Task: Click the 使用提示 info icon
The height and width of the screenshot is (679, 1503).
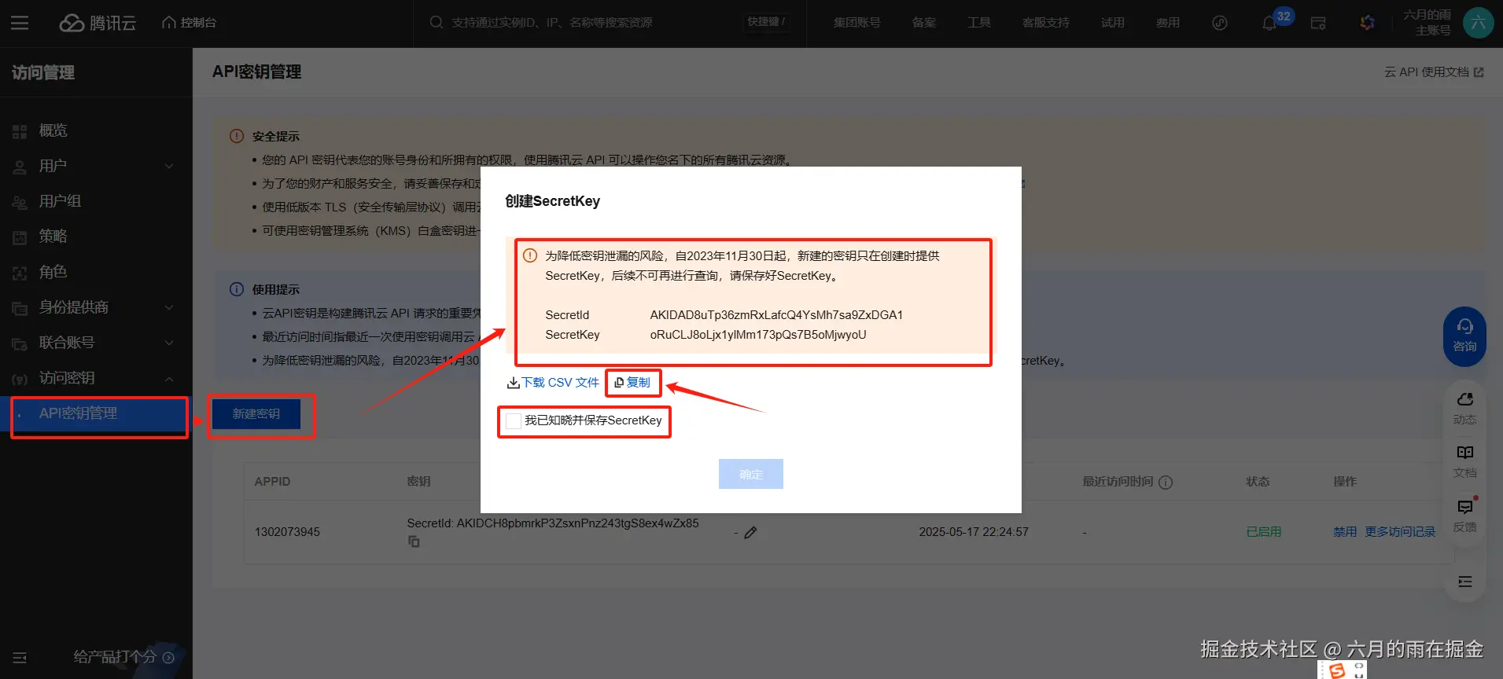Action: [237, 289]
